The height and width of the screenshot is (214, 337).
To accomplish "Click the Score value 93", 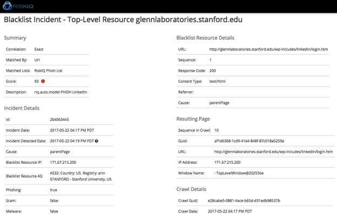I will [36, 81].
